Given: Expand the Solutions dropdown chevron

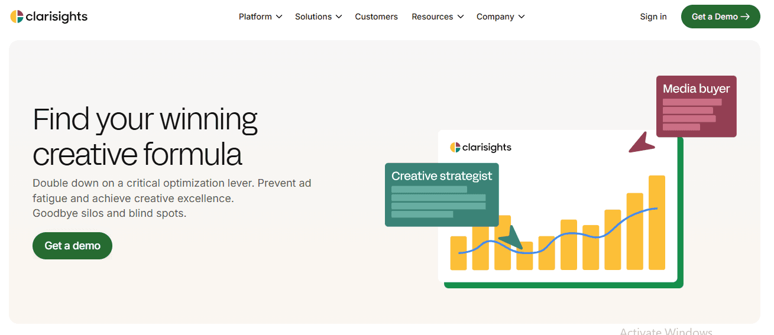Looking at the screenshot, I should tap(339, 17).
